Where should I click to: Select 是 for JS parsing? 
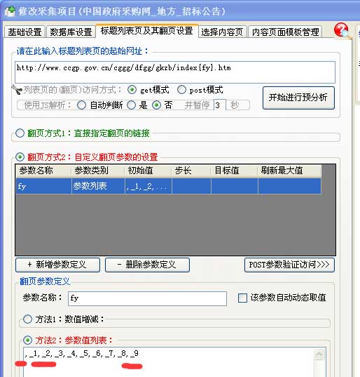[131, 105]
